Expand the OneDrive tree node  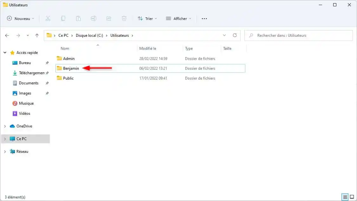point(5,126)
